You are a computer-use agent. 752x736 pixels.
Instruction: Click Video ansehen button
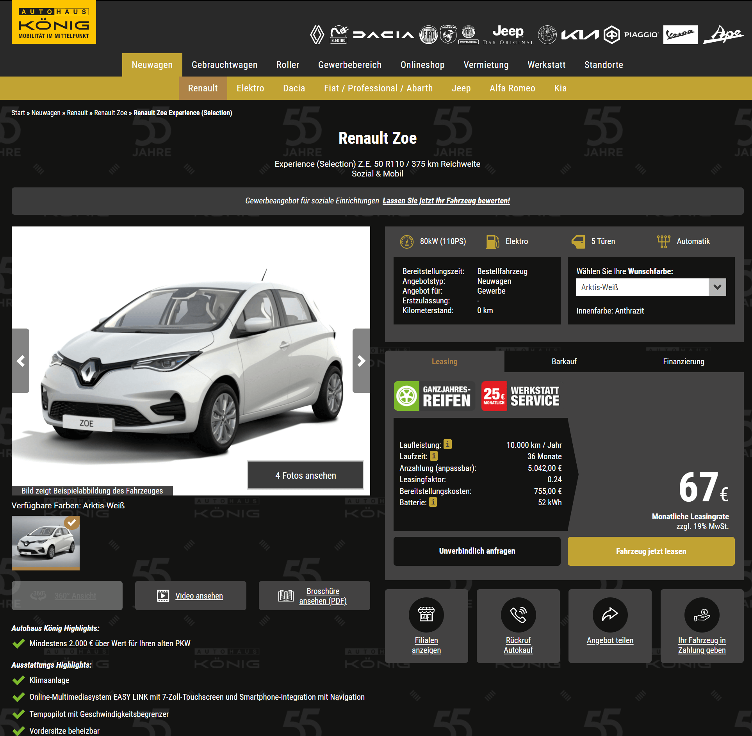[x=191, y=595]
